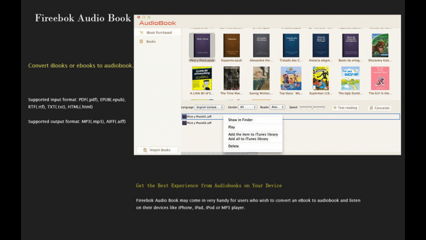Image resolution: width=426 pixels, height=240 pixels.
Task: Select The Time Mac... book cover
Action: [232, 78]
